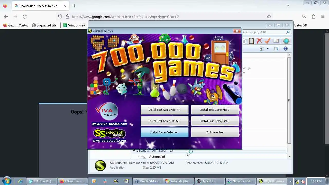Open Internet Explorer from taskbar

click(x=20, y=181)
